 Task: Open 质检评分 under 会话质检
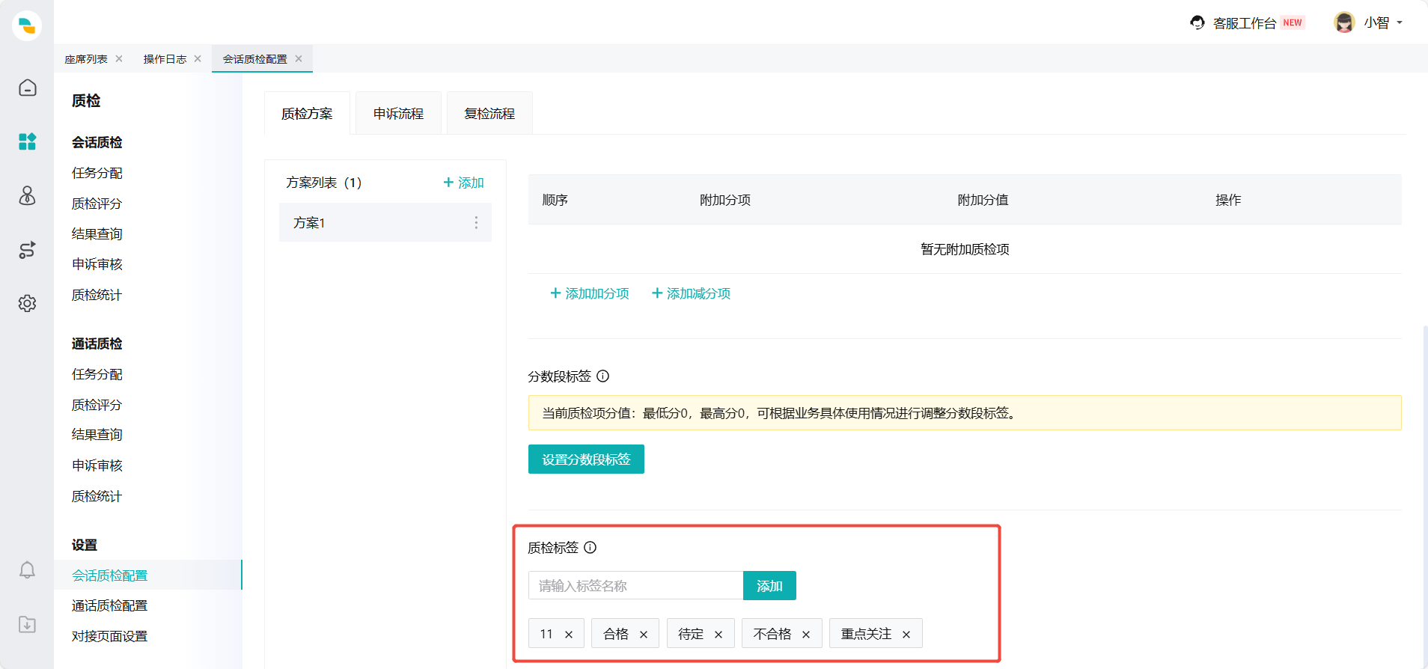pos(97,204)
